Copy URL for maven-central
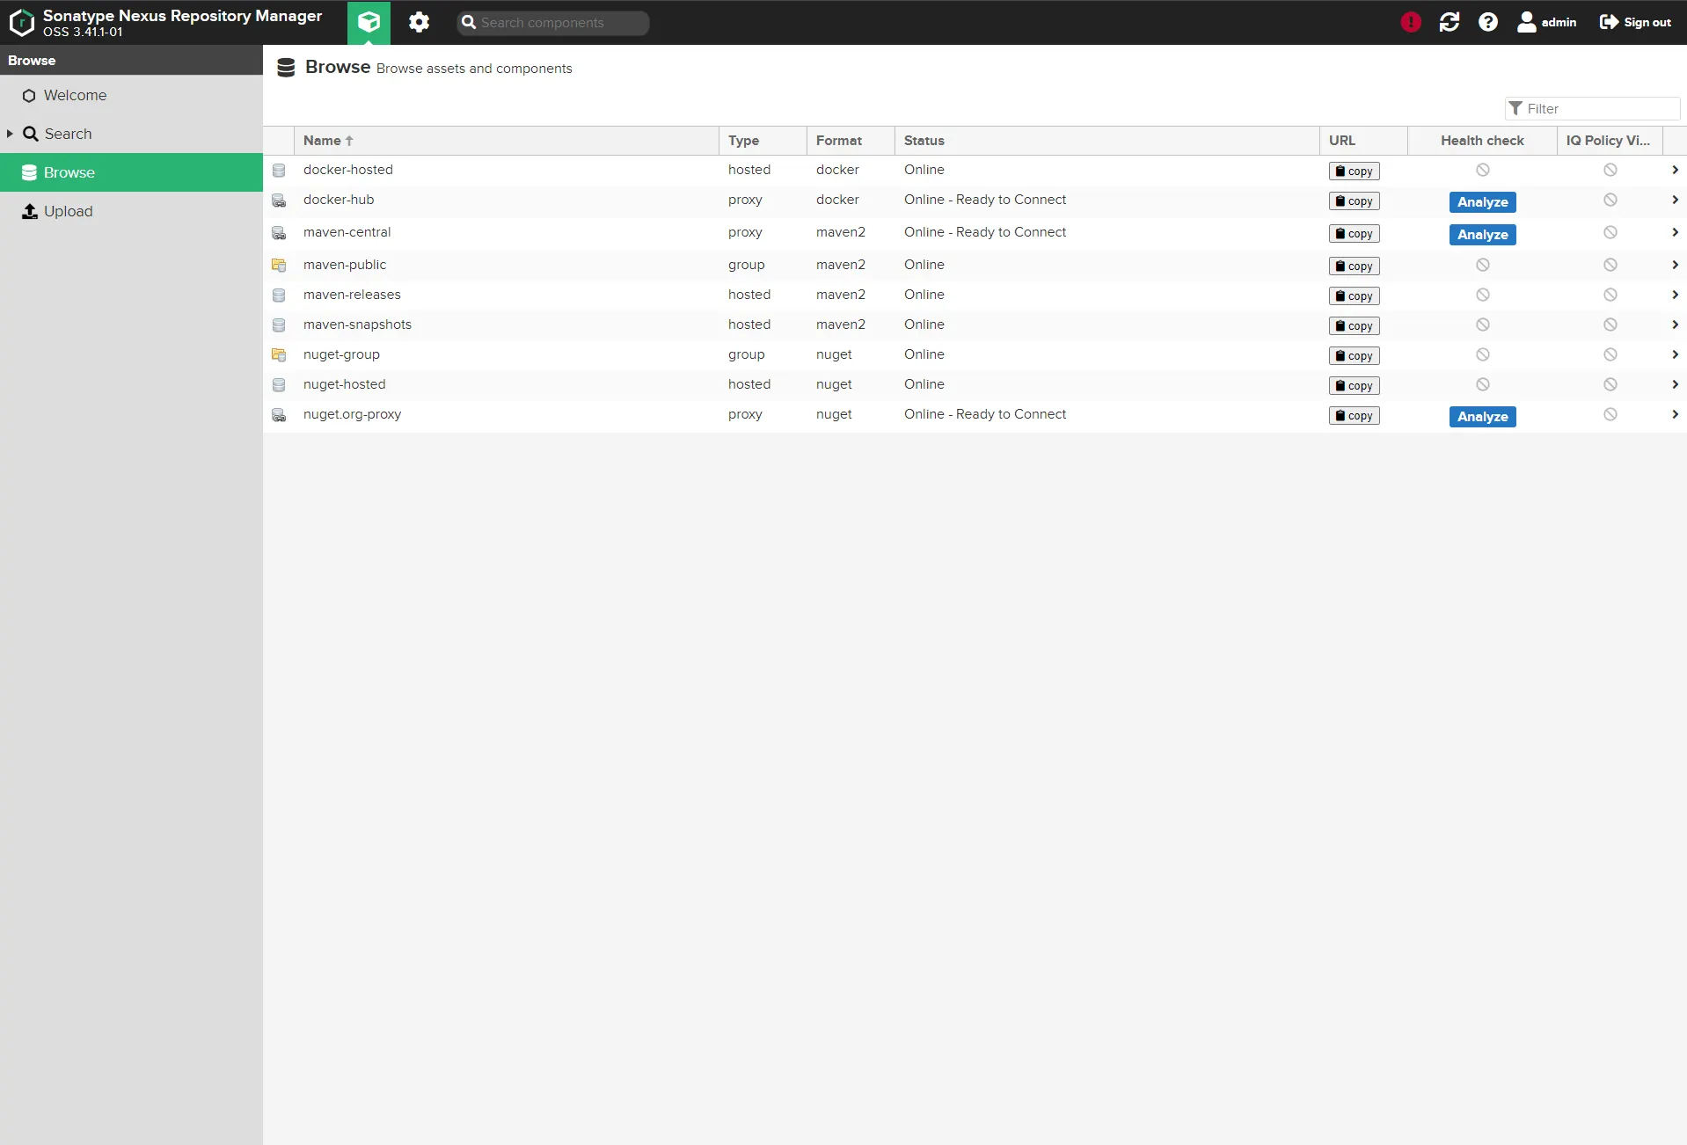Screen dimensions: 1687x1145 click(x=1355, y=234)
